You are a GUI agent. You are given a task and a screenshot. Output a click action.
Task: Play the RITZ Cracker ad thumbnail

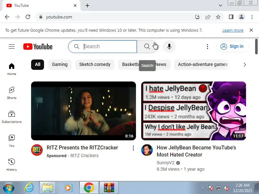click(x=84, y=111)
